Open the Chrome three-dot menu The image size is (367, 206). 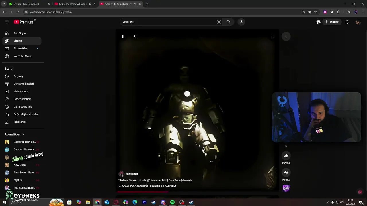[x=363, y=12]
